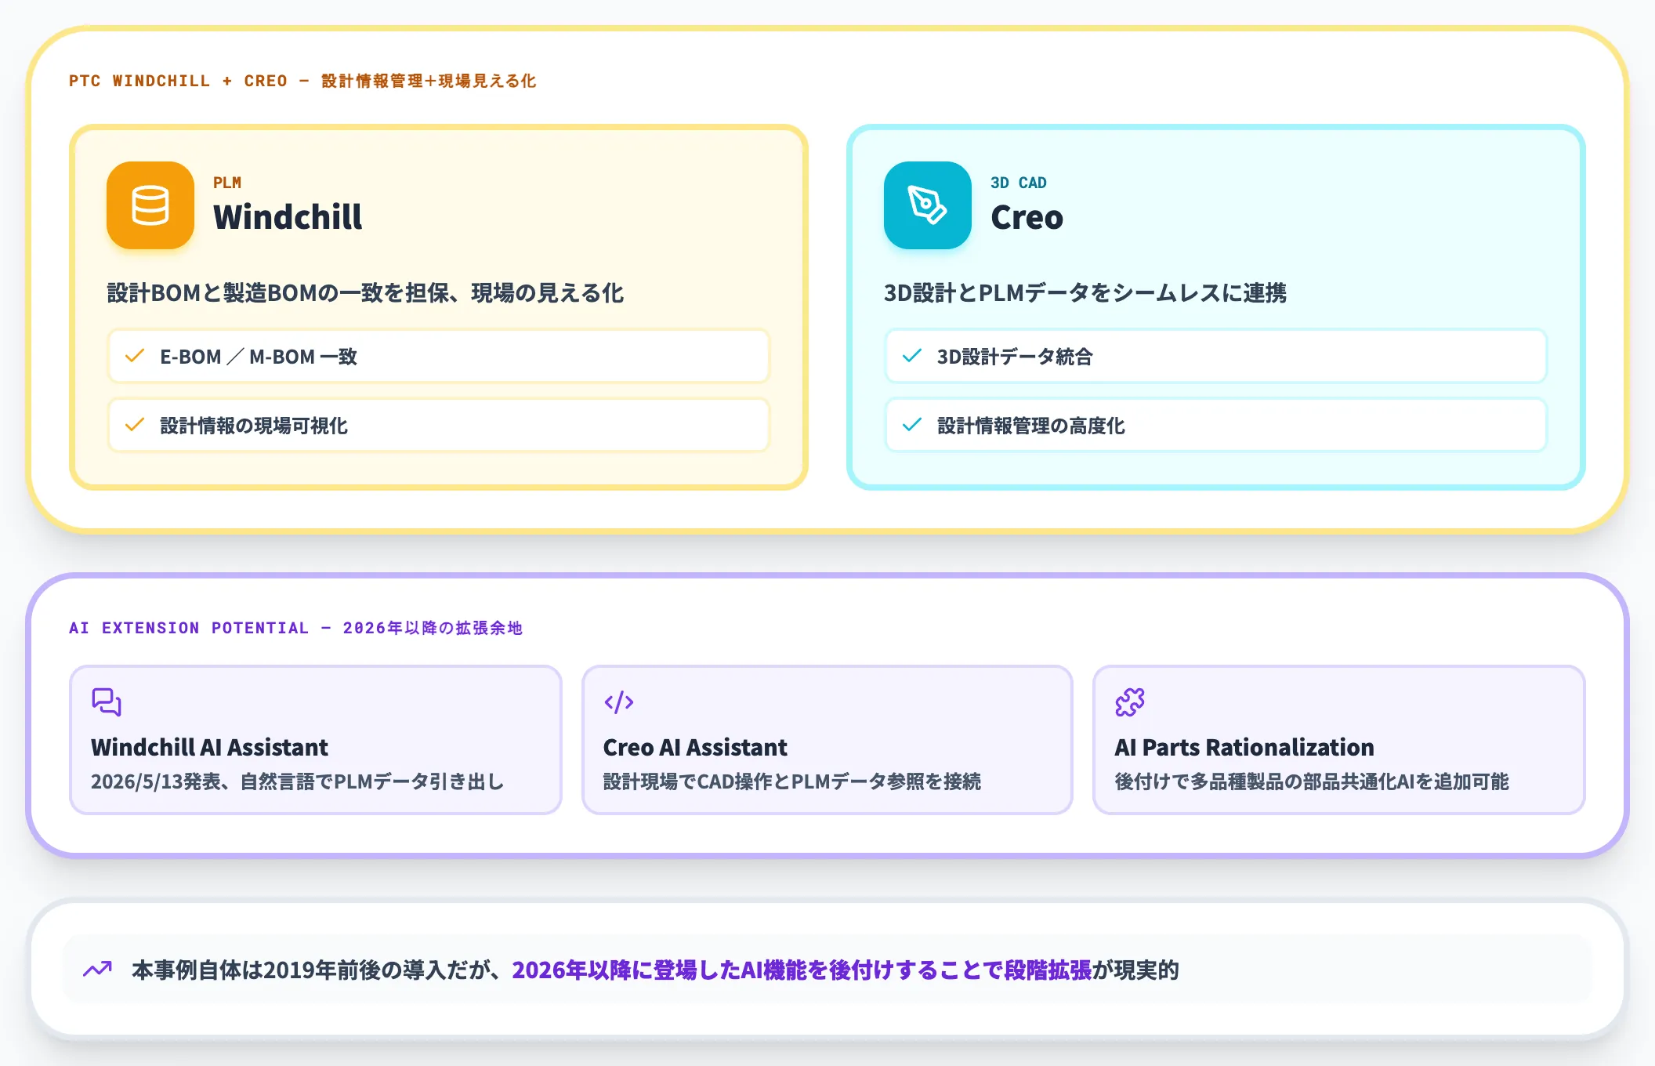This screenshot has height=1066, width=1655.
Task: Click the 後付けで多品種製品の部品共通化AIを追加可能 text
Action: (x=1312, y=781)
